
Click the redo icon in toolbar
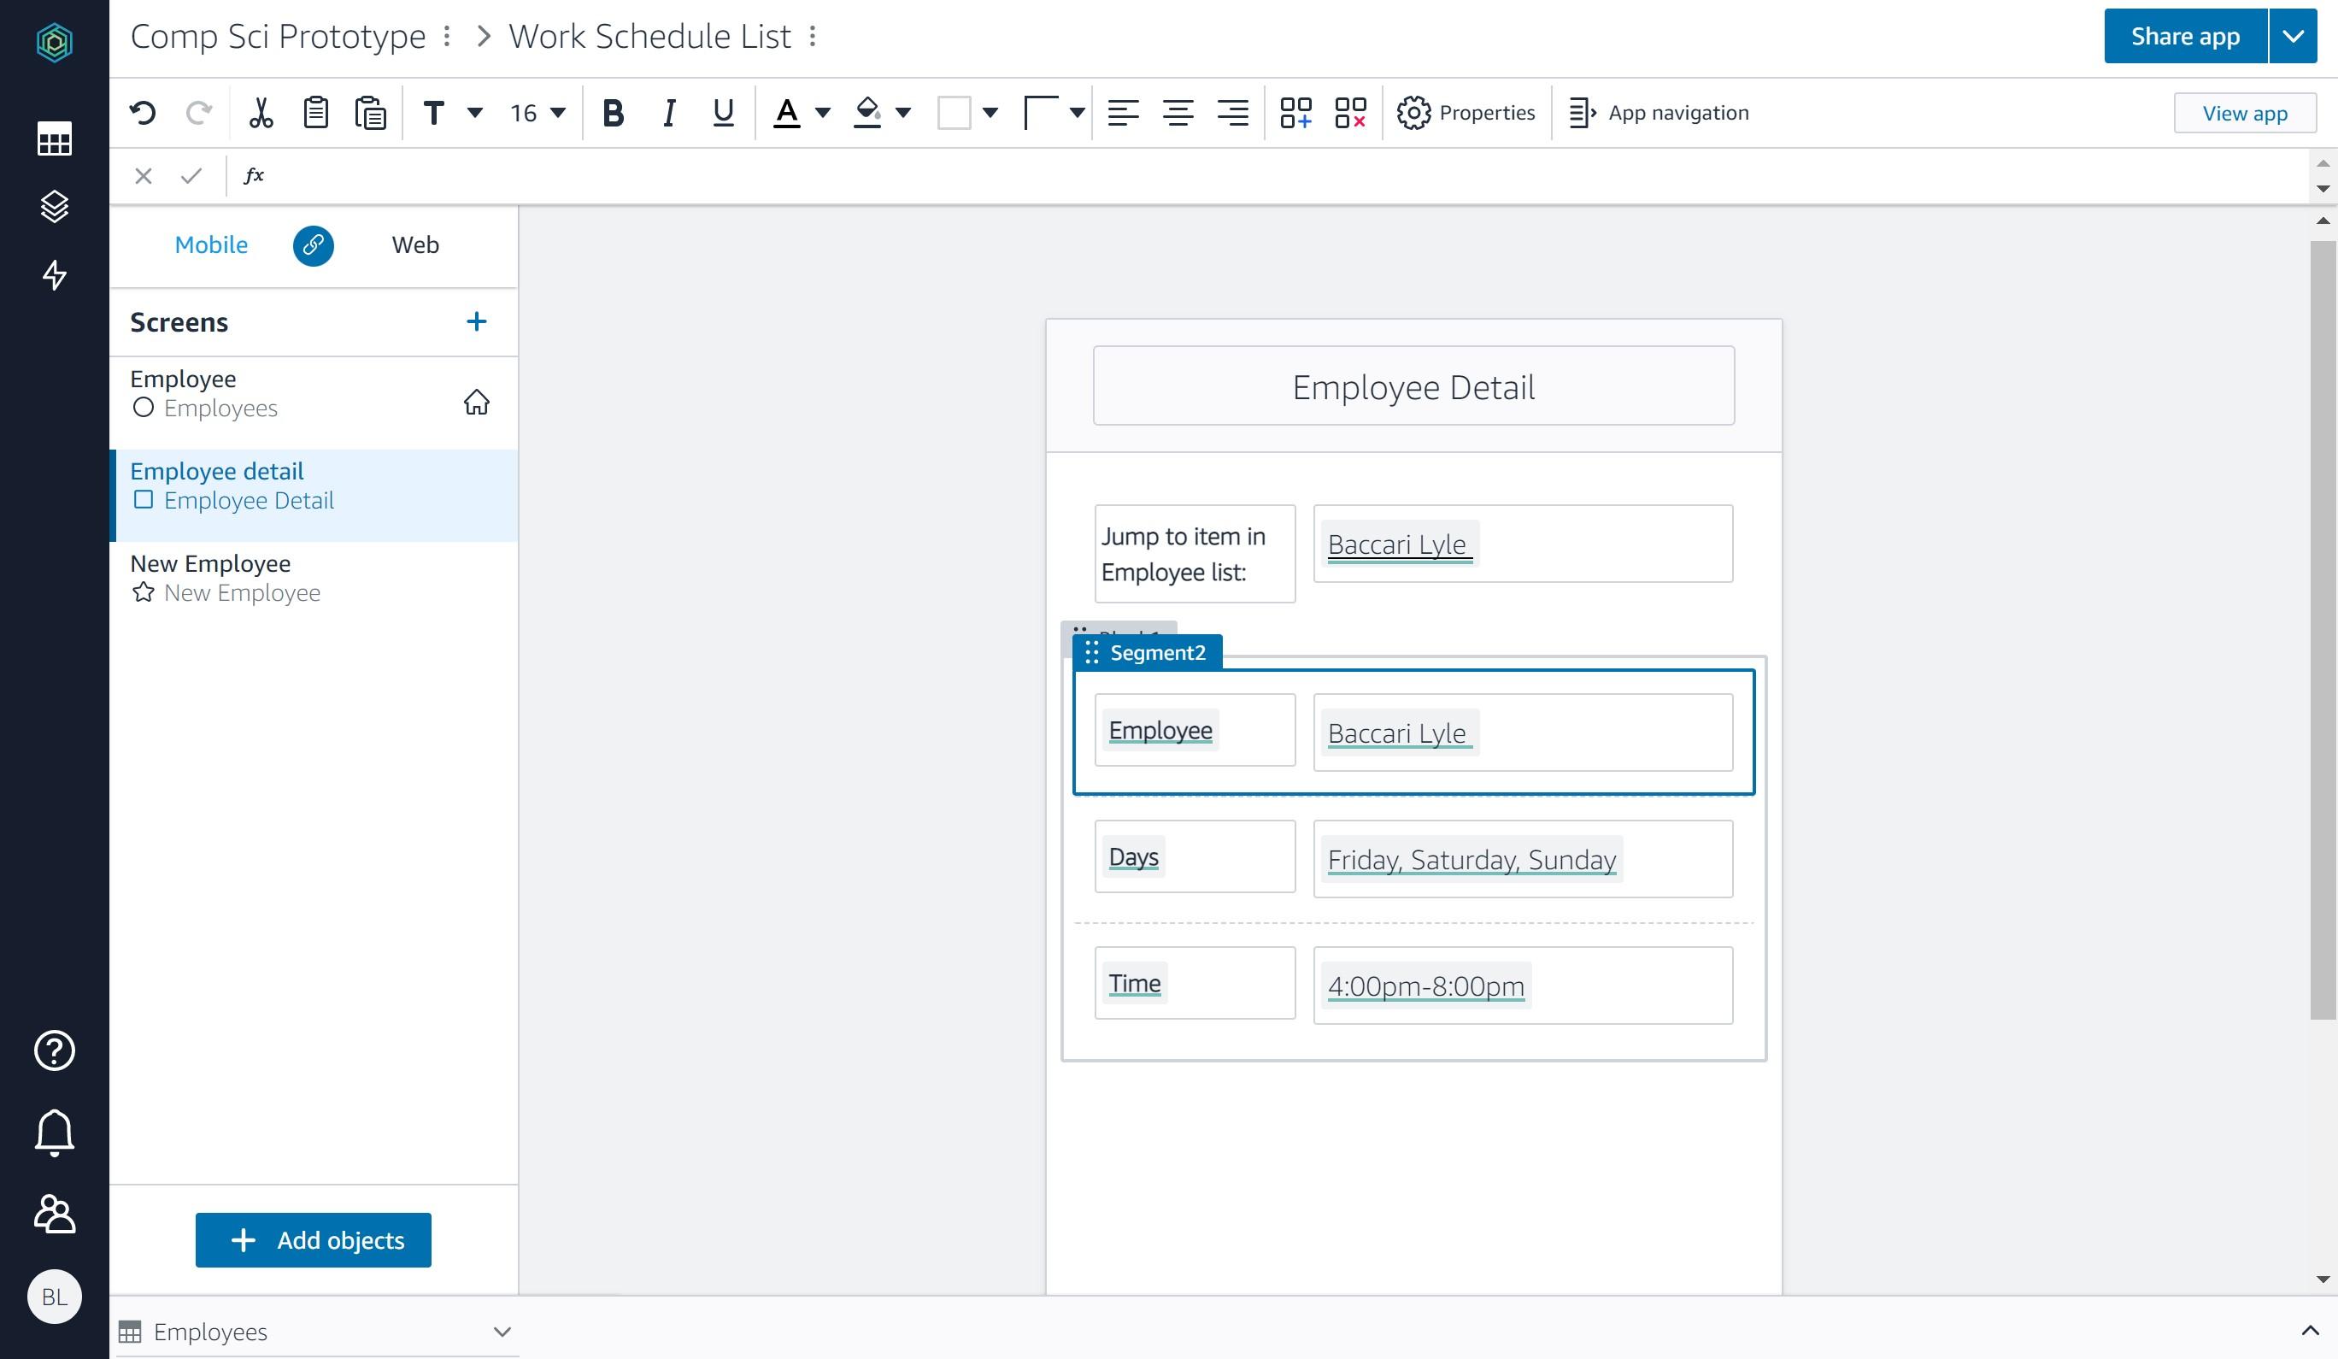(x=199, y=112)
